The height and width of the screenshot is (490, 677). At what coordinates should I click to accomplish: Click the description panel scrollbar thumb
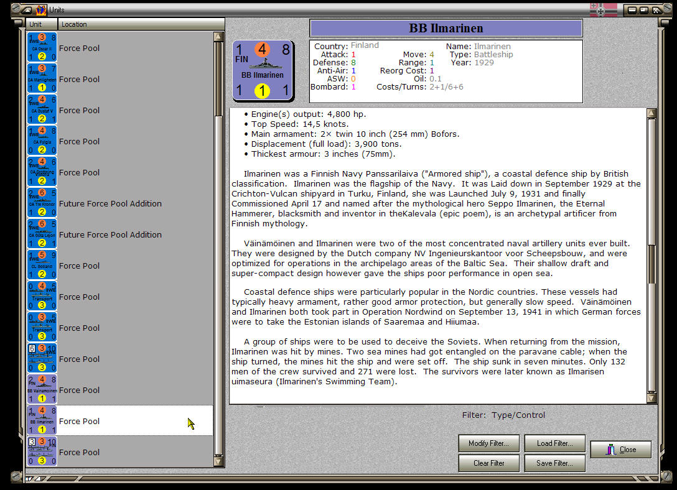[x=651, y=264]
